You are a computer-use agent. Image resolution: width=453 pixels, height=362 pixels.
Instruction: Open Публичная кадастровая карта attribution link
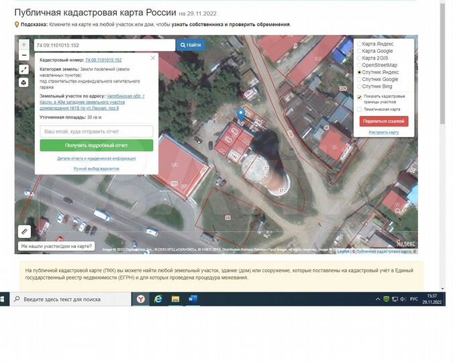[x=383, y=251]
